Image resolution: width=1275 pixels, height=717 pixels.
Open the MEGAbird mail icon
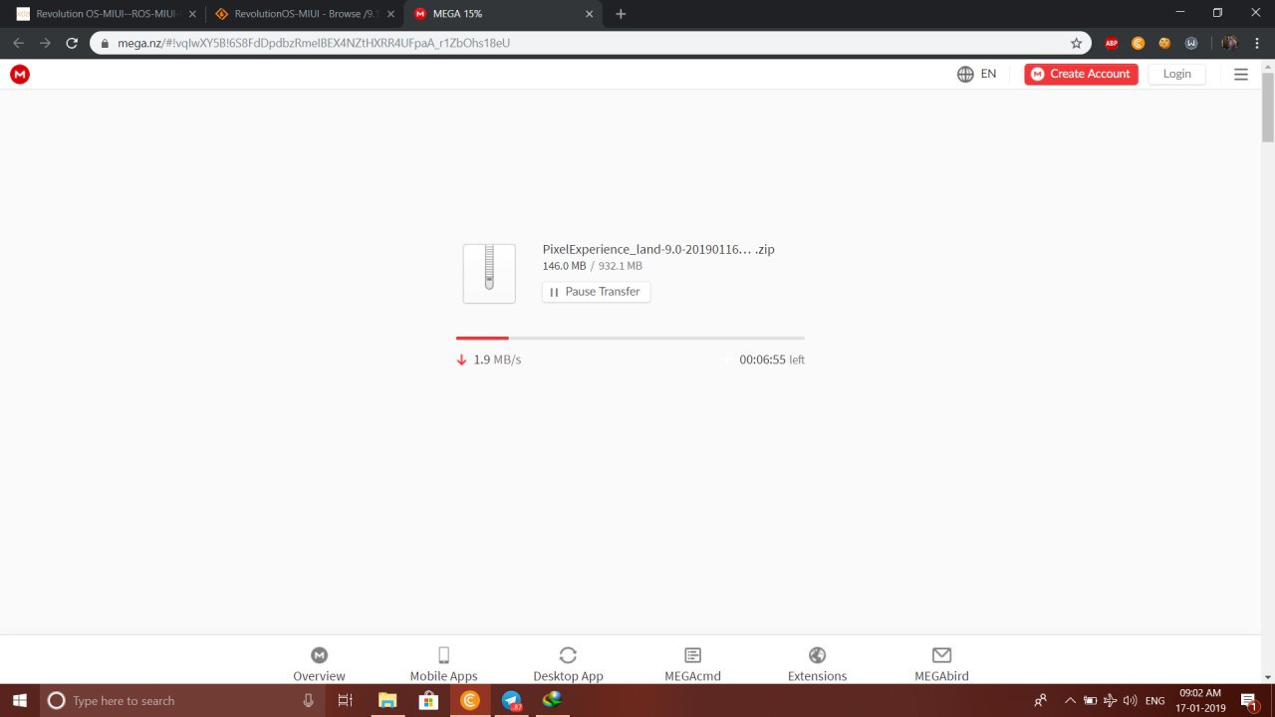[941, 655]
